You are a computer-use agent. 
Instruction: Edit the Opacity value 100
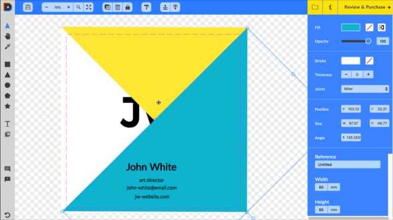[383, 41]
